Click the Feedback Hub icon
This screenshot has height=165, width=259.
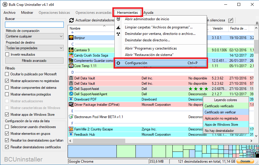click(x=71, y=134)
